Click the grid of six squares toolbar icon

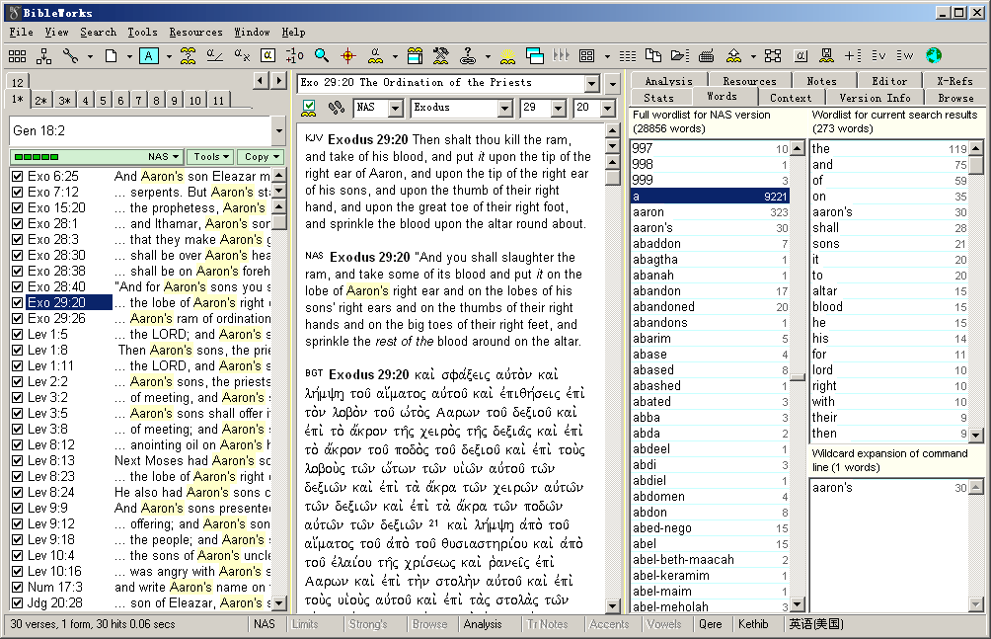(17, 56)
